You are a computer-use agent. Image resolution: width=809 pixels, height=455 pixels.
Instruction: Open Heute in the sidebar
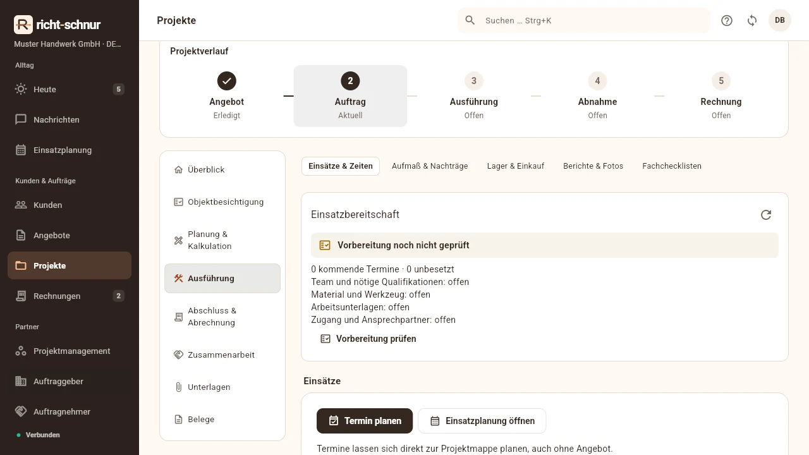click(x=70, y=89)
